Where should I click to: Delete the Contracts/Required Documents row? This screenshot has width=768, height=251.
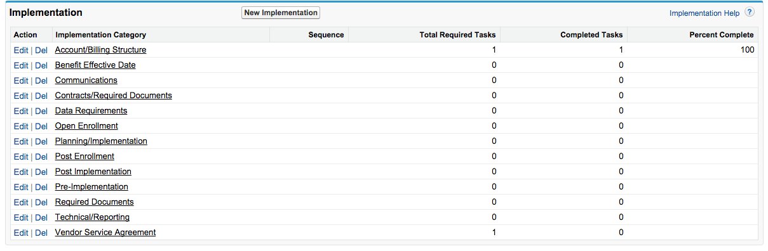pyautogui.click(x=41, y=96)
